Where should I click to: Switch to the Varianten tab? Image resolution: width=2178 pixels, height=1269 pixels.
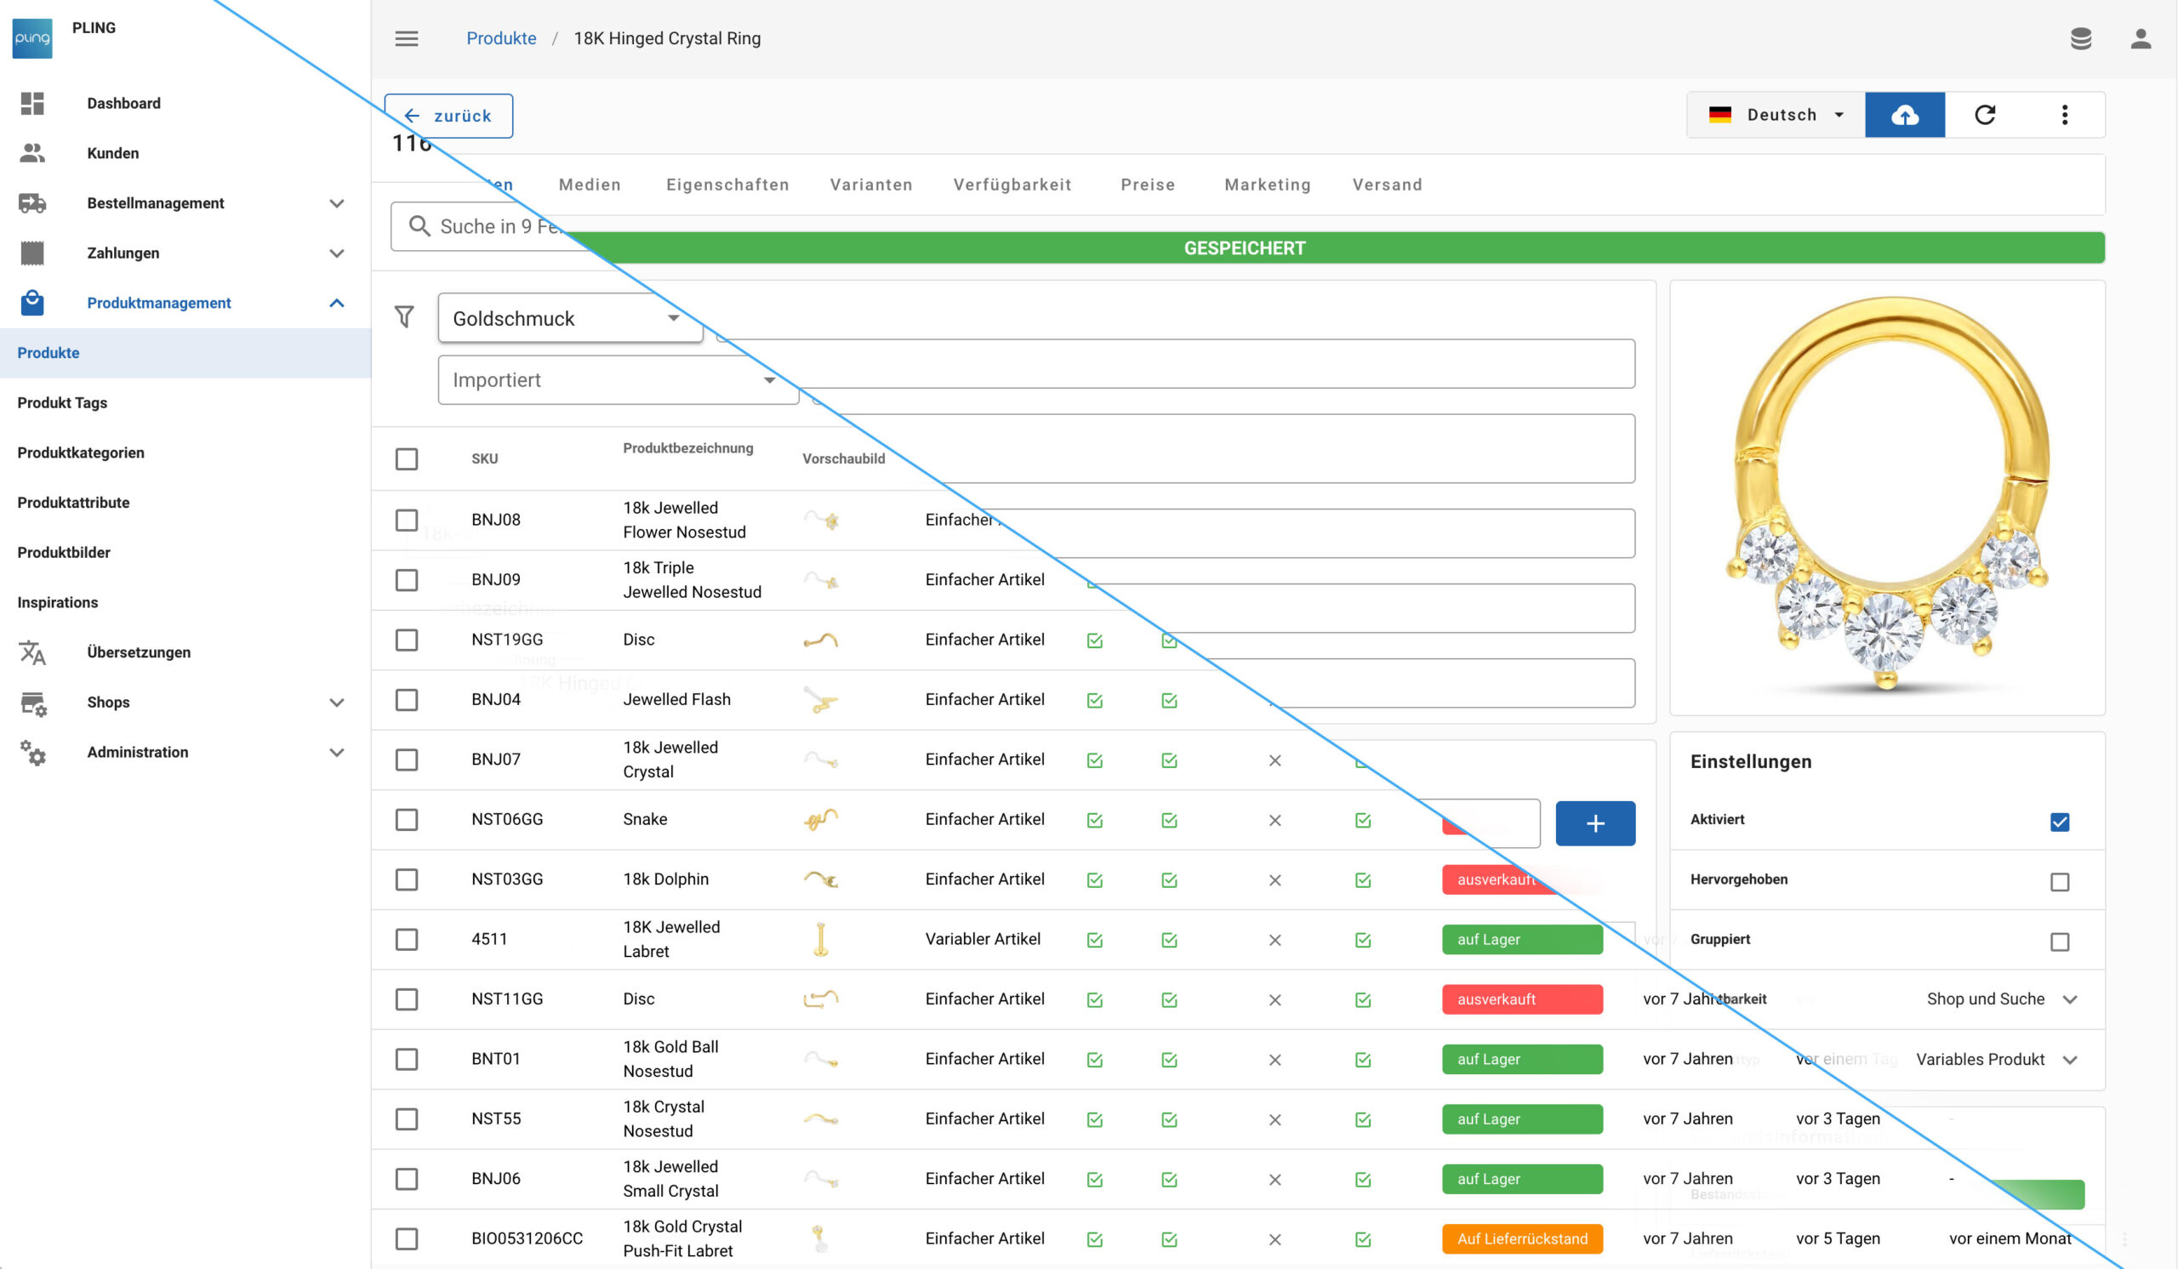[x=870, y=185]
